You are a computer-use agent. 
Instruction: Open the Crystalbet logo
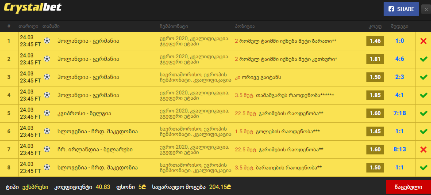click(x=33, y=8)
